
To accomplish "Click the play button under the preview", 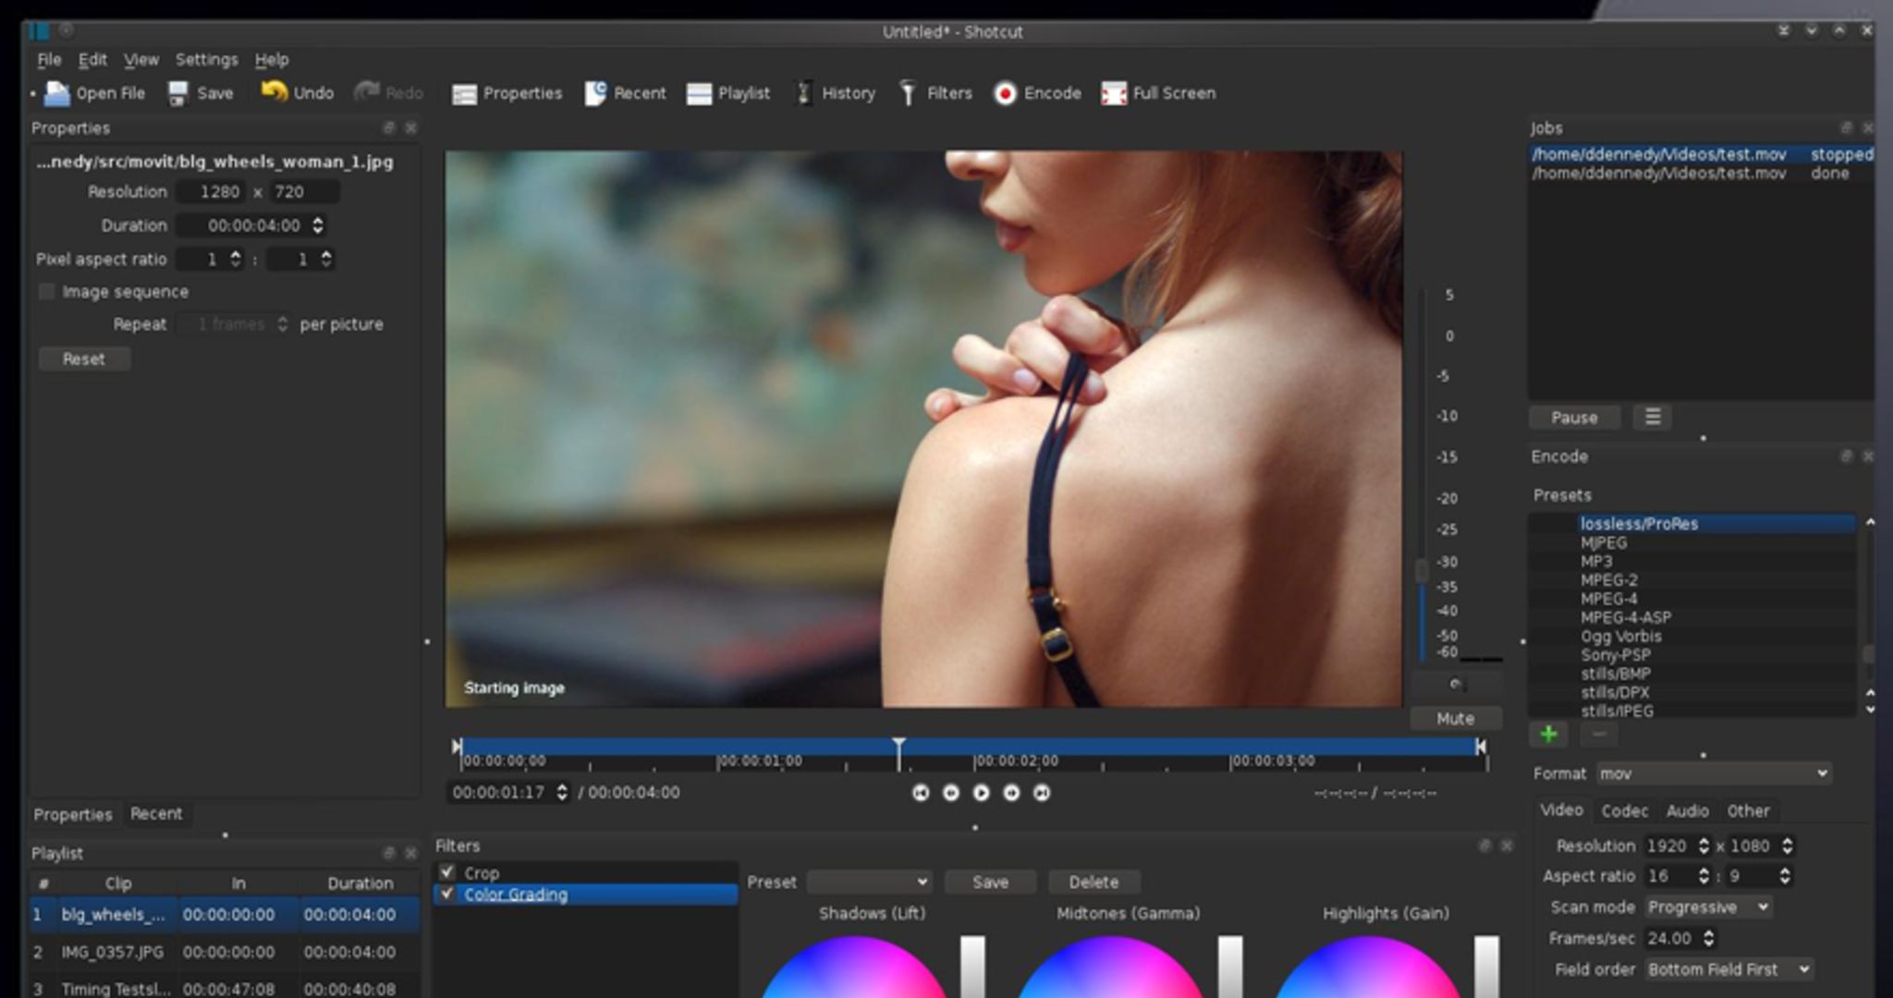I will [981, 793].
